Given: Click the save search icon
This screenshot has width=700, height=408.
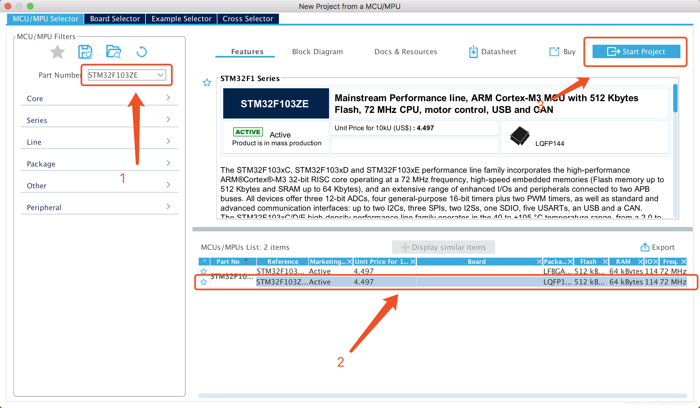Looking at the screenshot, I should click(x=85, y=52).
